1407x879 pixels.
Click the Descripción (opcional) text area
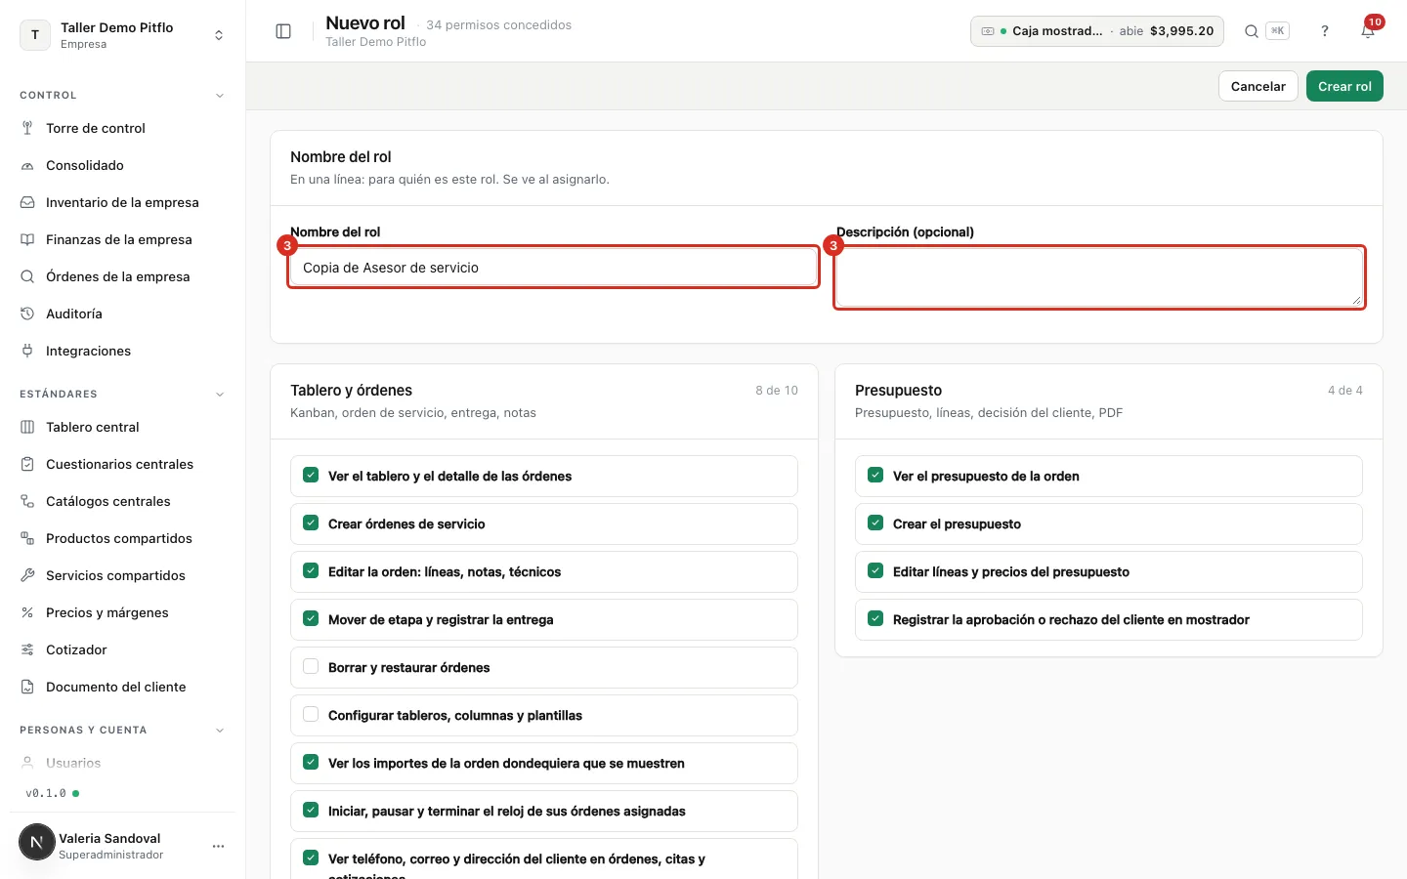click(1099, 277)
